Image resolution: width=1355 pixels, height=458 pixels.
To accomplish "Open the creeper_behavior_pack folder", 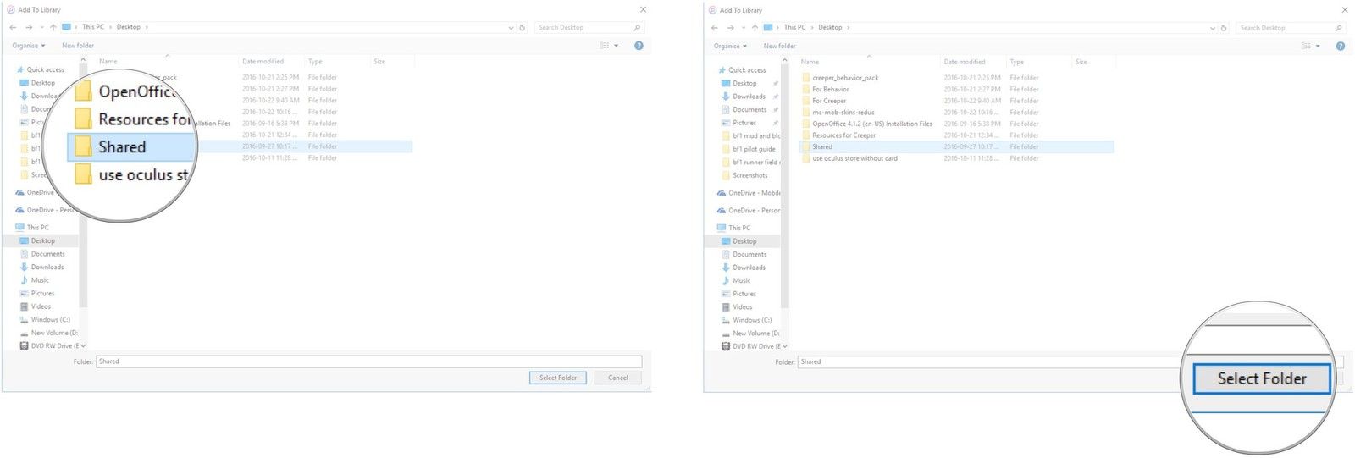I will click(844, 78).
